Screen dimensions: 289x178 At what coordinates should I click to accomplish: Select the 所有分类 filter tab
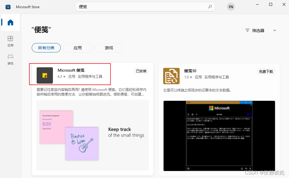pyautogui.click(x=46, y=48)
